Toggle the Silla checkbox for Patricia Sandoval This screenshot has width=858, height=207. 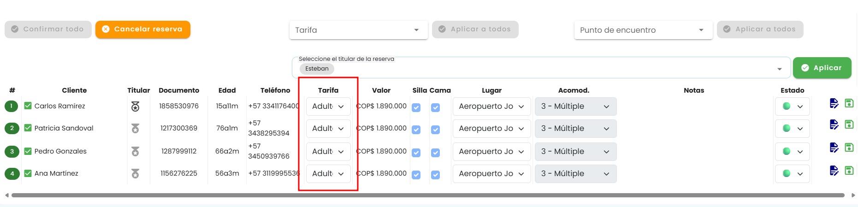(x=416, y=130)
